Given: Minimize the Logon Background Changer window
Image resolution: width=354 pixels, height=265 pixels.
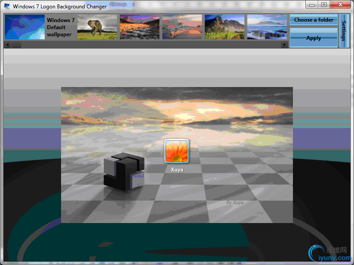Looking at the screenshot, I should click(x=312, y=5).
